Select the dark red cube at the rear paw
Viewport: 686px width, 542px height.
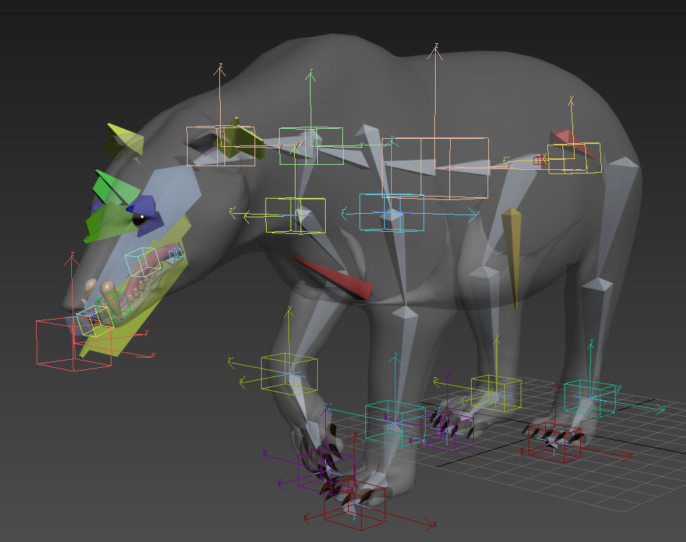coord(554,442)
